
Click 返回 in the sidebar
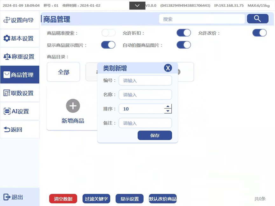[20, 130]
